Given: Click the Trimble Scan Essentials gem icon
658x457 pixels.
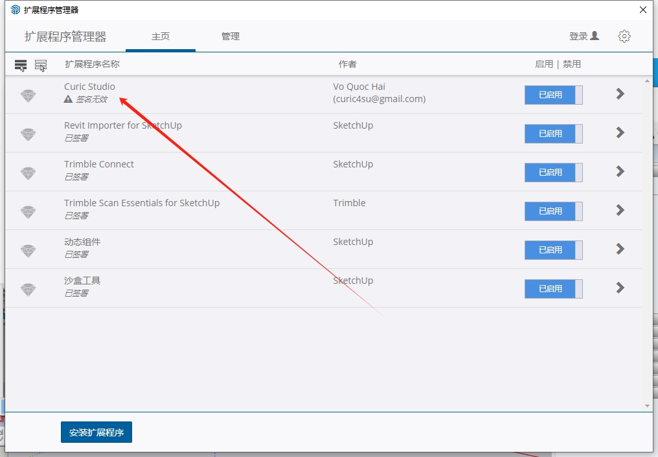Looking at the screenshot, I should tap(28, 212).
